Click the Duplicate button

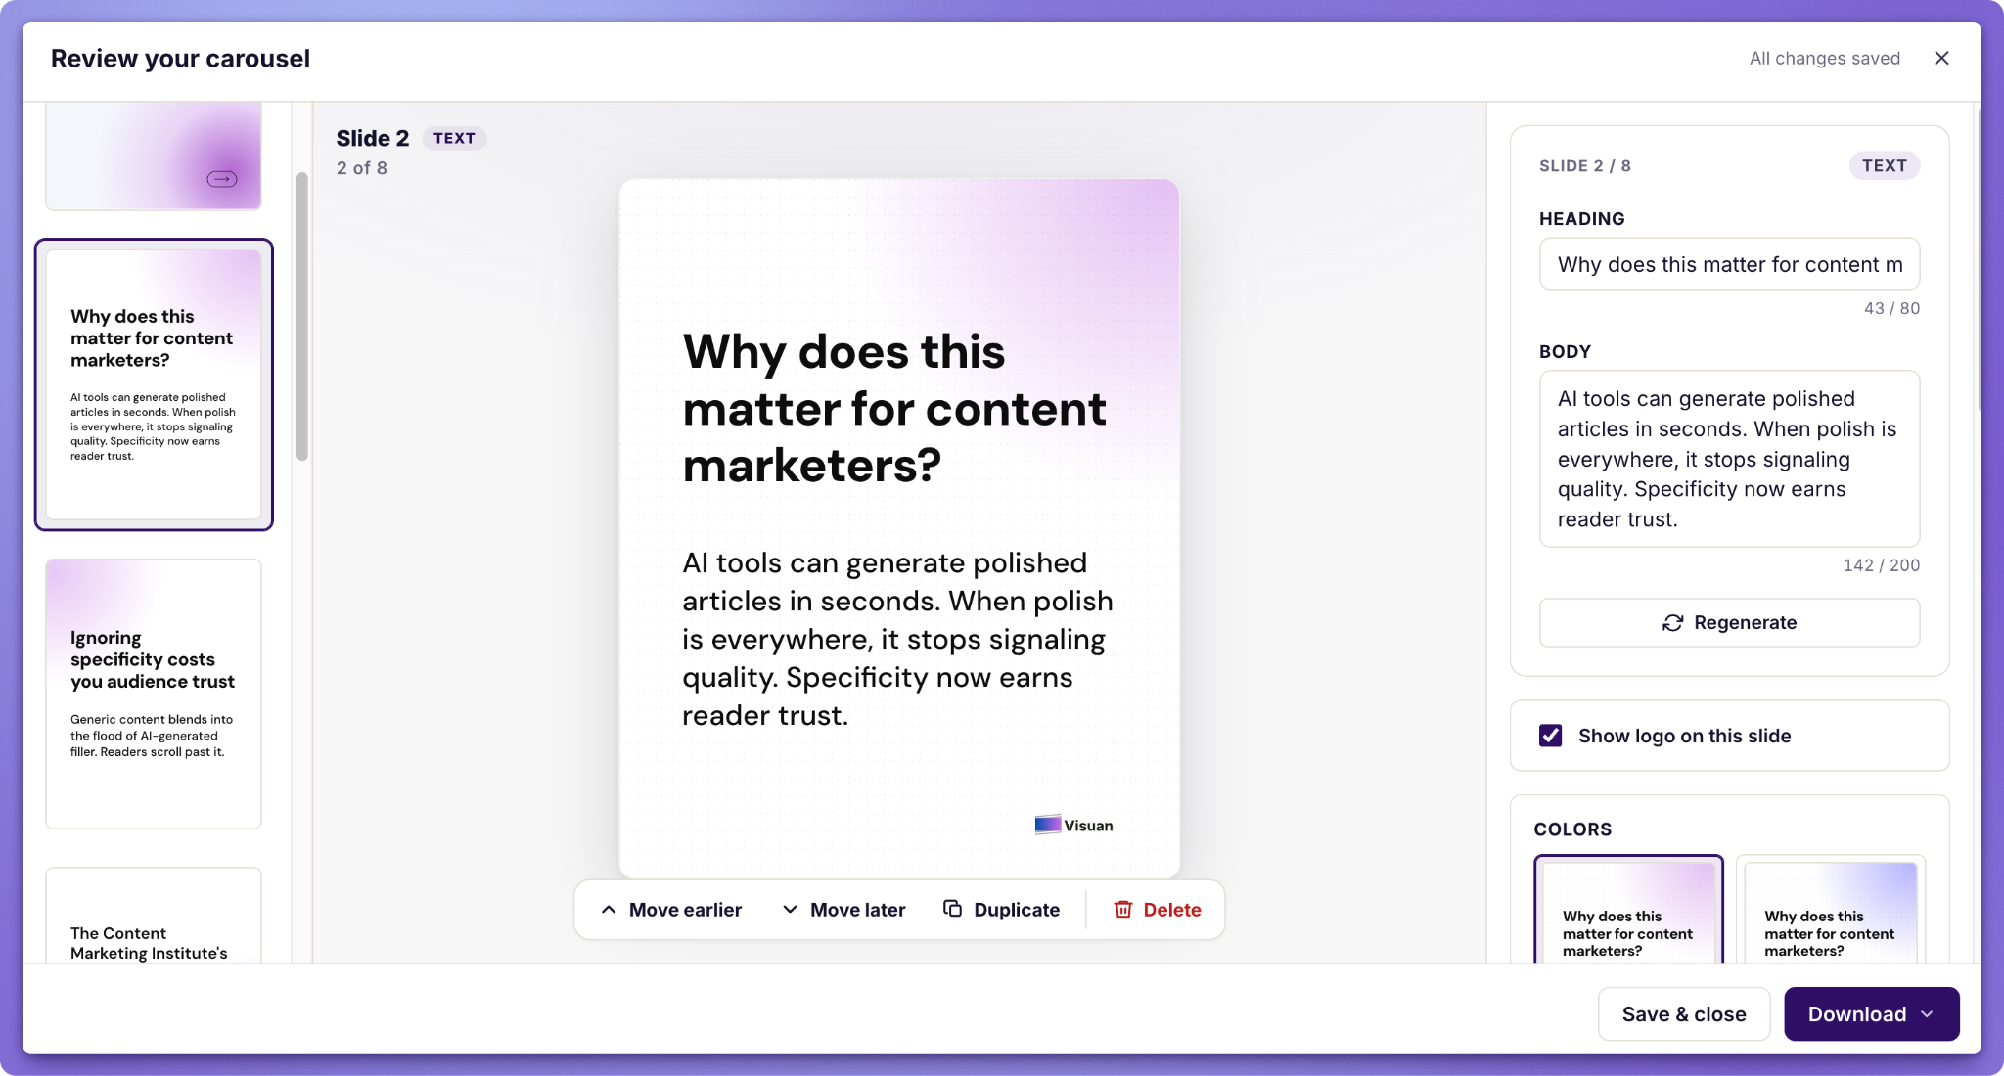point(1002,910)
